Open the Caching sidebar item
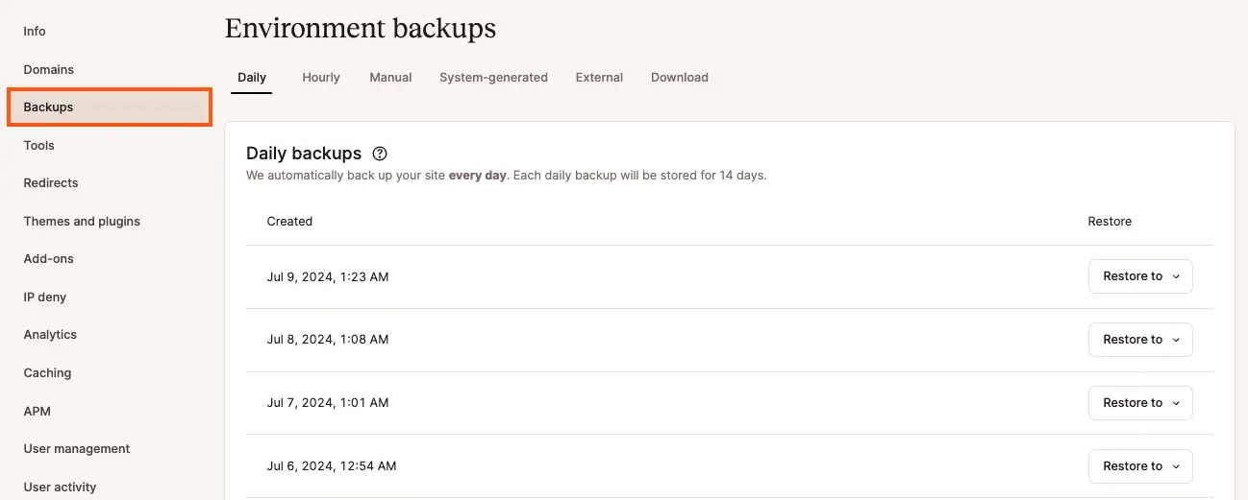1248x500 pixels. pos(48,373)
